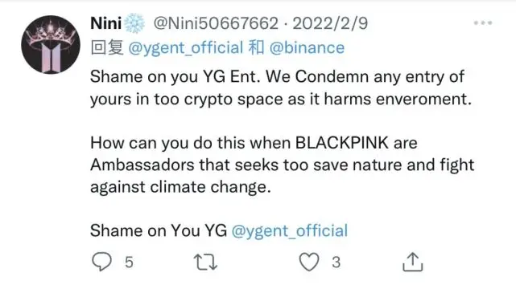The image size is (516, 289).
Task: Visit the @binance mention link
Action: point(307,48)
